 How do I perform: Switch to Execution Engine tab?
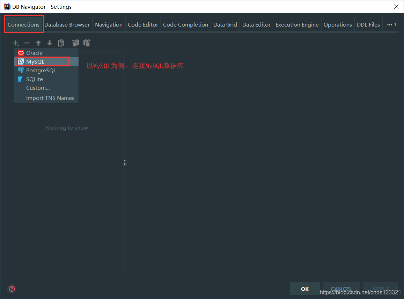point(297,24)
